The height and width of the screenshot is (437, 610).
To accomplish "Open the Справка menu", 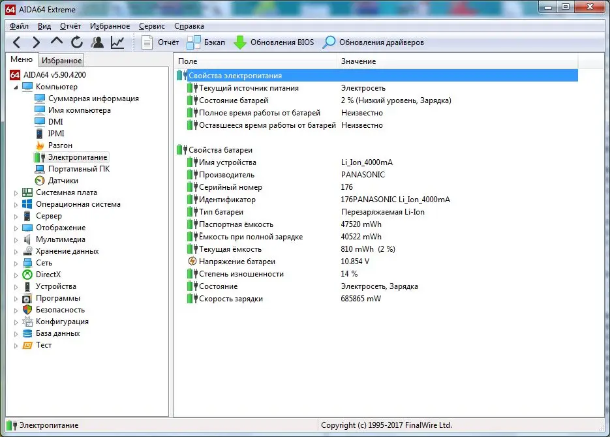I will [x=189, y=26].
